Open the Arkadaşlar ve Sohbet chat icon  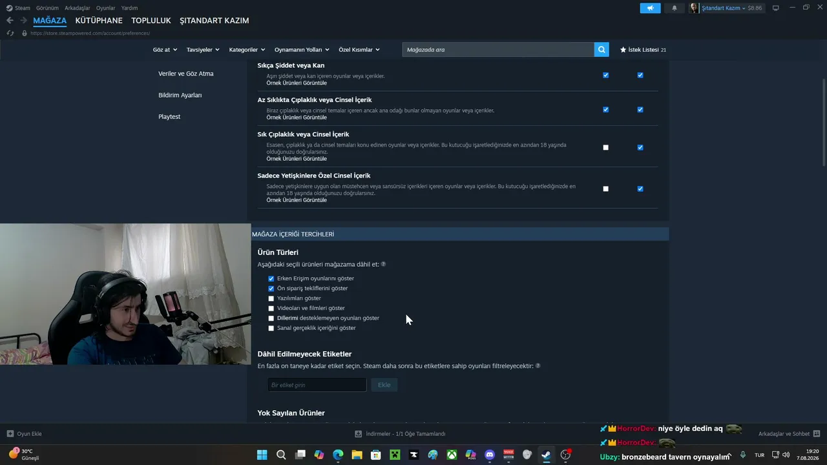tap(816, 434)
